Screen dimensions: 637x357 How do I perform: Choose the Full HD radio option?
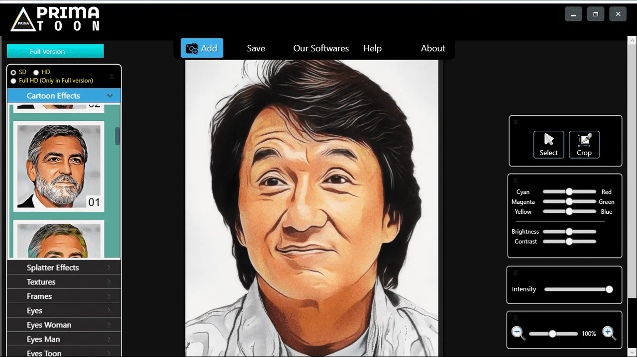pyautogui.click(x=13, y=81)
